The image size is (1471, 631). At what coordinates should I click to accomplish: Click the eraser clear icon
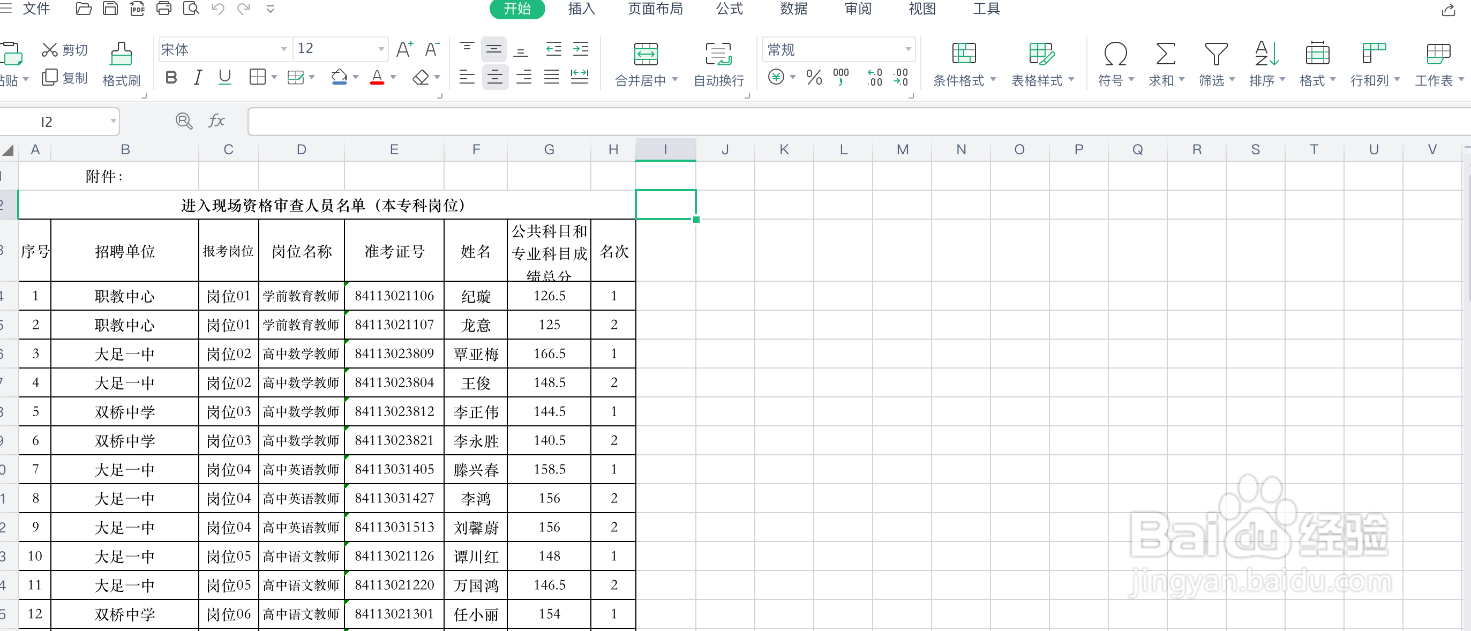click(x=421, y=77)
